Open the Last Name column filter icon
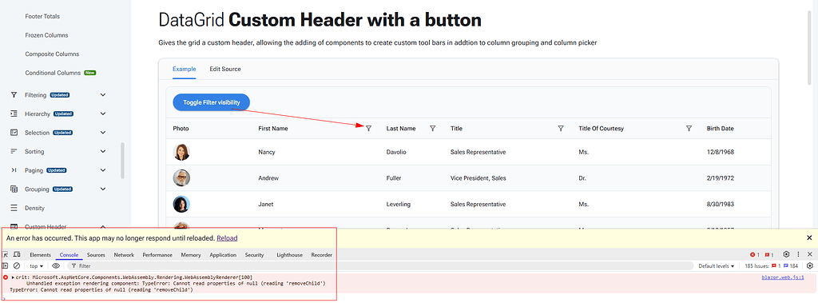818x303 pixels. pos(432,129)
